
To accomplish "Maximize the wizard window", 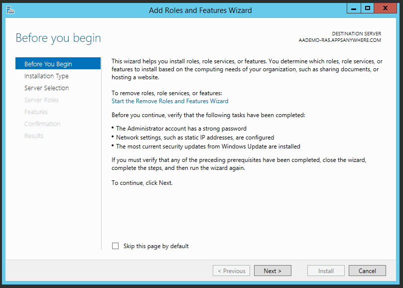I will click(x=368, y=8).
